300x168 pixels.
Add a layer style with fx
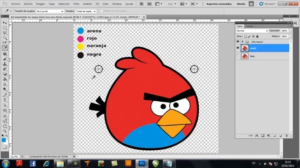click(256, 136)
